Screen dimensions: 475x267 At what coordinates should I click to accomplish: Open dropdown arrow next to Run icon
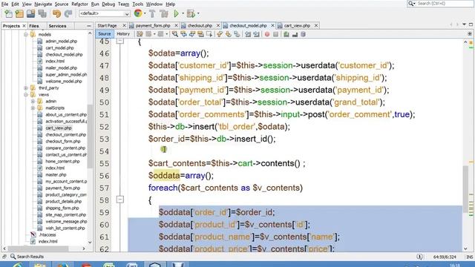pos(183,13)
